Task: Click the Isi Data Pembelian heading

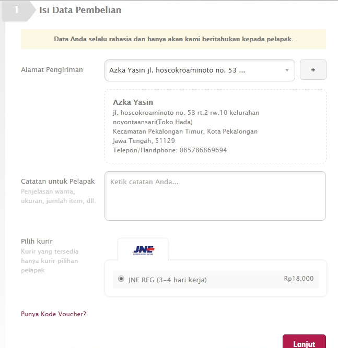Action: pos(80,10)
